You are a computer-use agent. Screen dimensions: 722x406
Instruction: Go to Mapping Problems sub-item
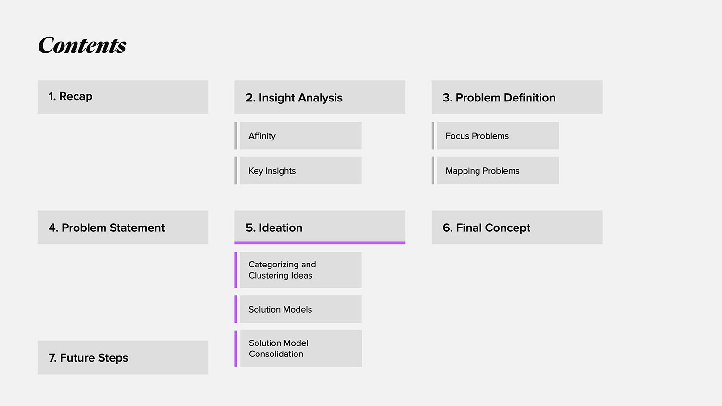497,170
